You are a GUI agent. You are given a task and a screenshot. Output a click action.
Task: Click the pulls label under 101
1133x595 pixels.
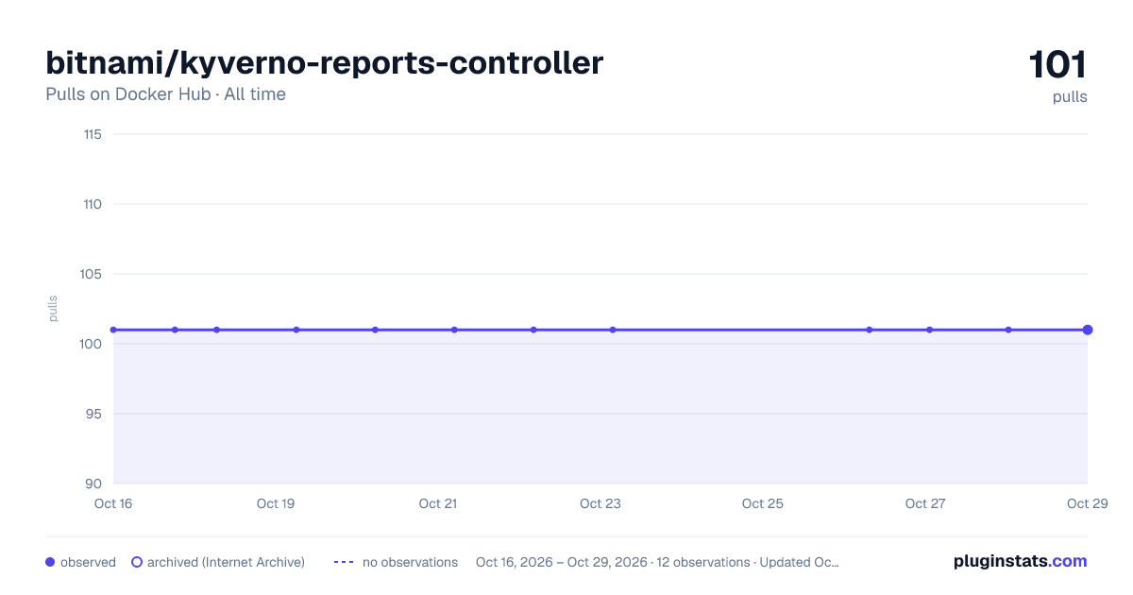pos(1070,97)
